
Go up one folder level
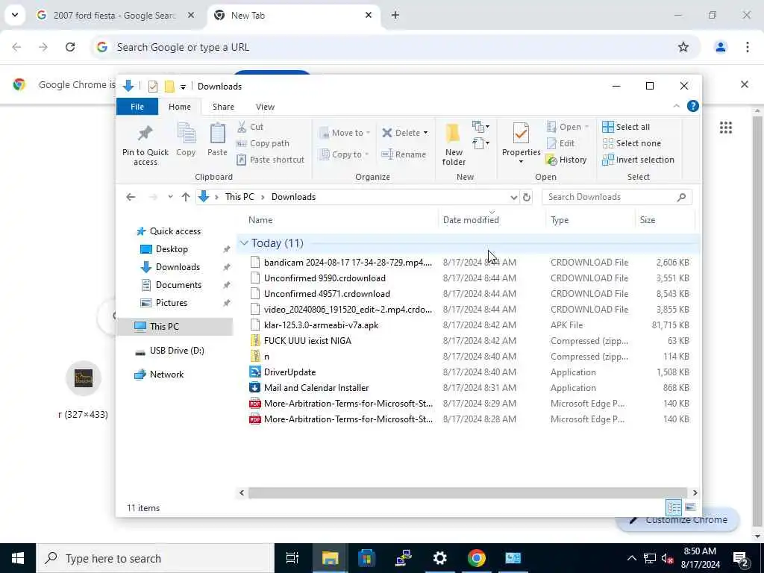(186, 197)
